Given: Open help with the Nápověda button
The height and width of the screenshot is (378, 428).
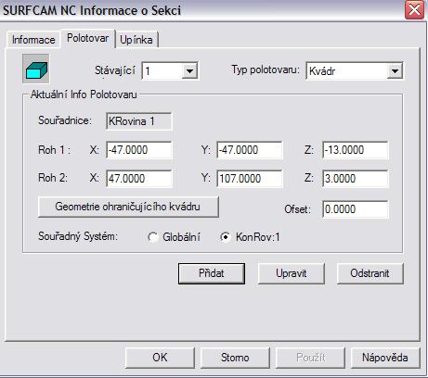Looking at the screenshot, I should tap(385, 358).
